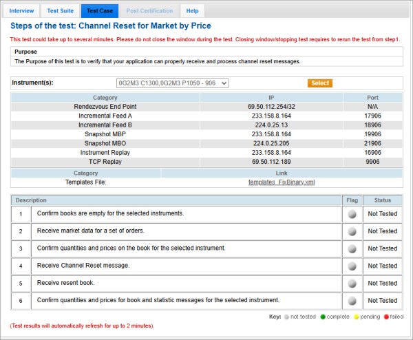The height and width of the screenshot is (340, 413).
Task: Click the Status cell of step 1
Action: pos(382,214)
